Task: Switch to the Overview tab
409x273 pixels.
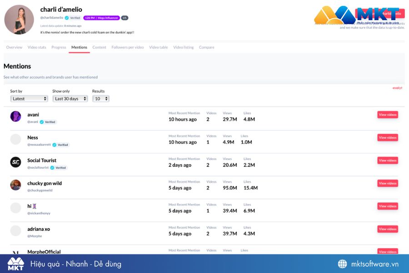Action: point(14,47)
